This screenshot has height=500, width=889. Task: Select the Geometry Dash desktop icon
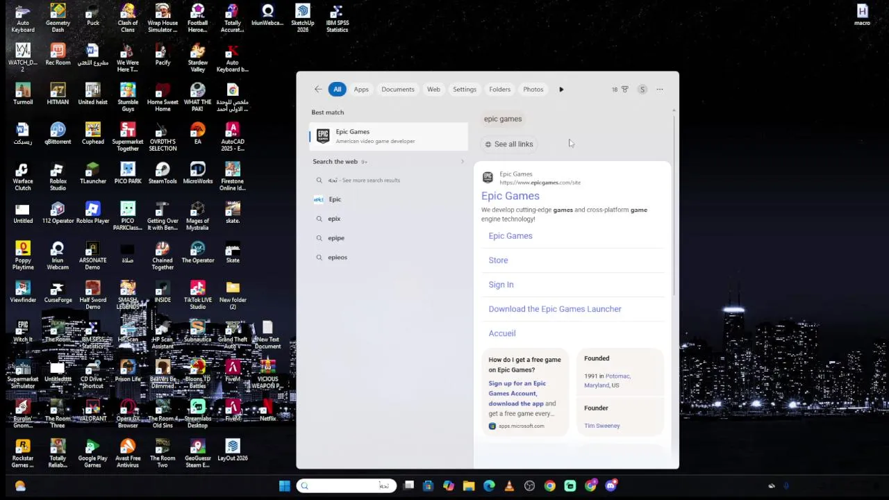click(x=58, y=18)
